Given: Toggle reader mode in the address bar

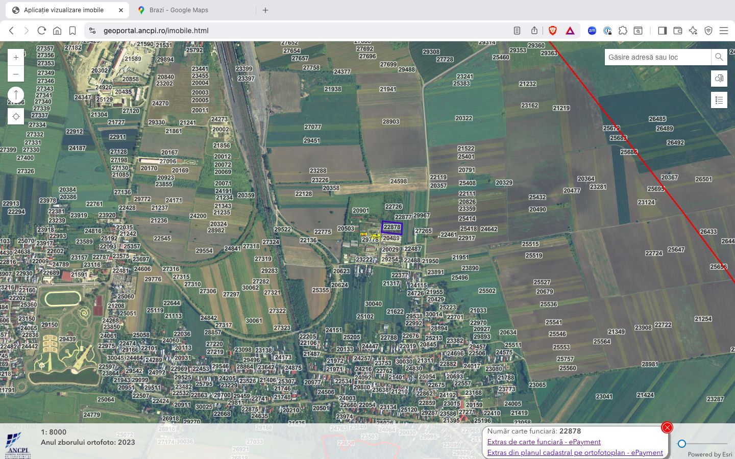Looking at the screenshot, I should (x=517, y=31).
